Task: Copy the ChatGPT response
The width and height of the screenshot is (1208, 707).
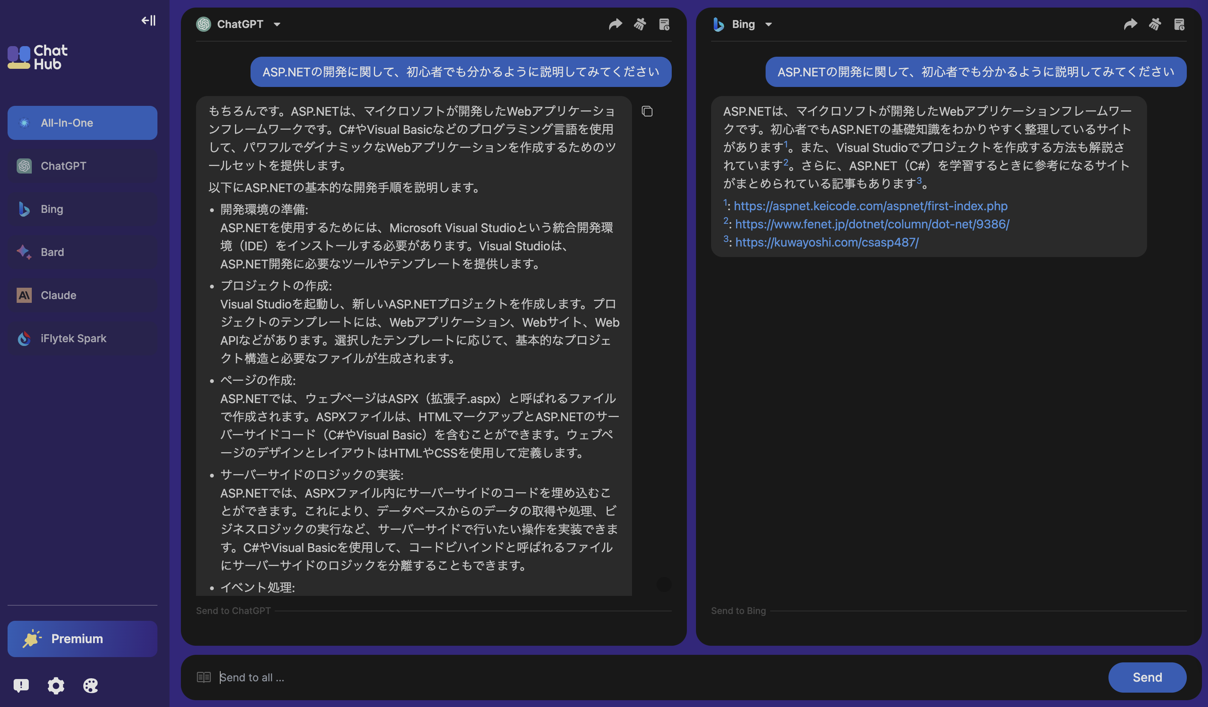Action: click(x=647, y=111)
